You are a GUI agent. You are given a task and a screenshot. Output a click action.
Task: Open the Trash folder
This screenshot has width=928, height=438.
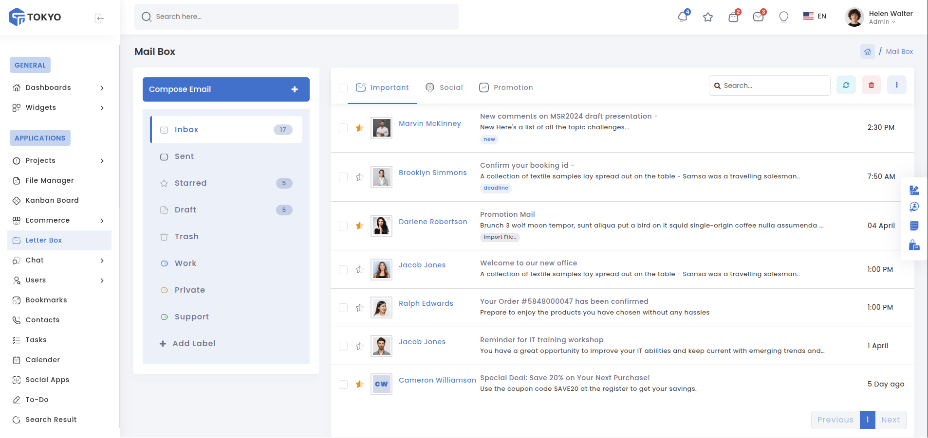click(x=226, y=237)
